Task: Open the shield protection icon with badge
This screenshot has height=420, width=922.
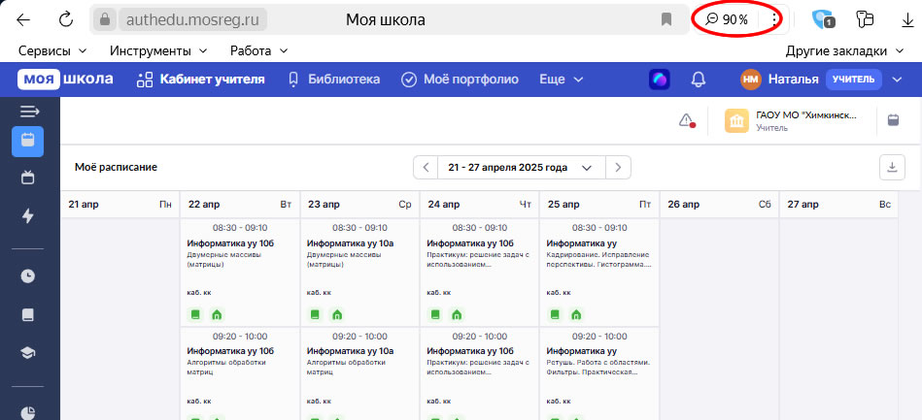Action: 823,20
